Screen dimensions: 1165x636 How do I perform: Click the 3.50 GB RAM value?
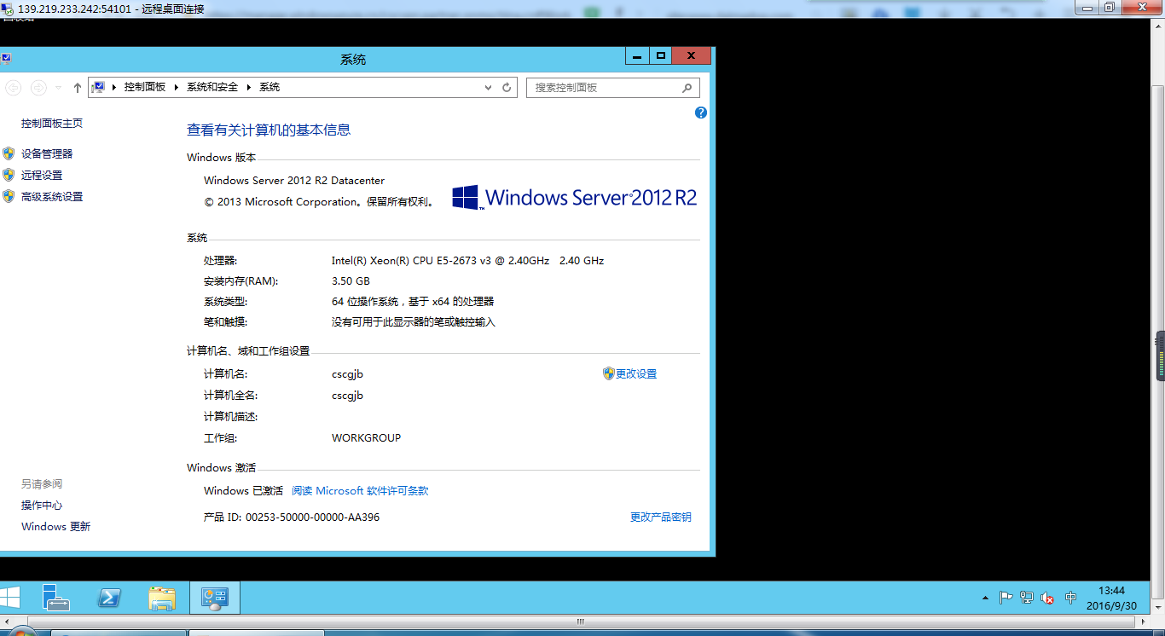[351, 281]
